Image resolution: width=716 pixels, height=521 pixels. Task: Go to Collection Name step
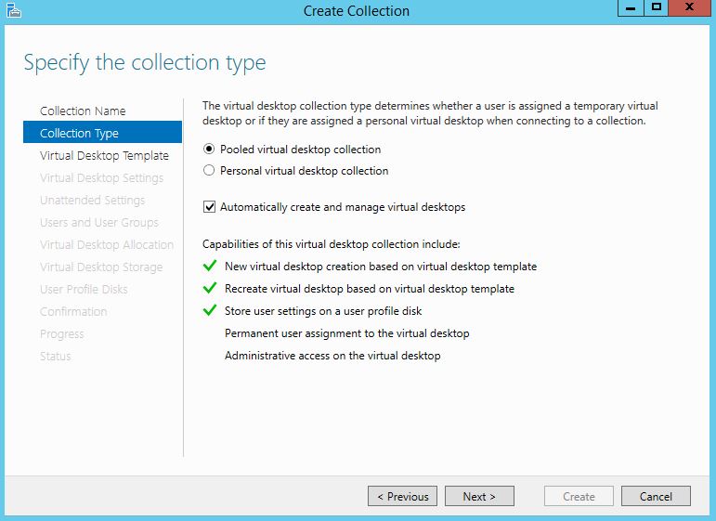coord(83,111)
